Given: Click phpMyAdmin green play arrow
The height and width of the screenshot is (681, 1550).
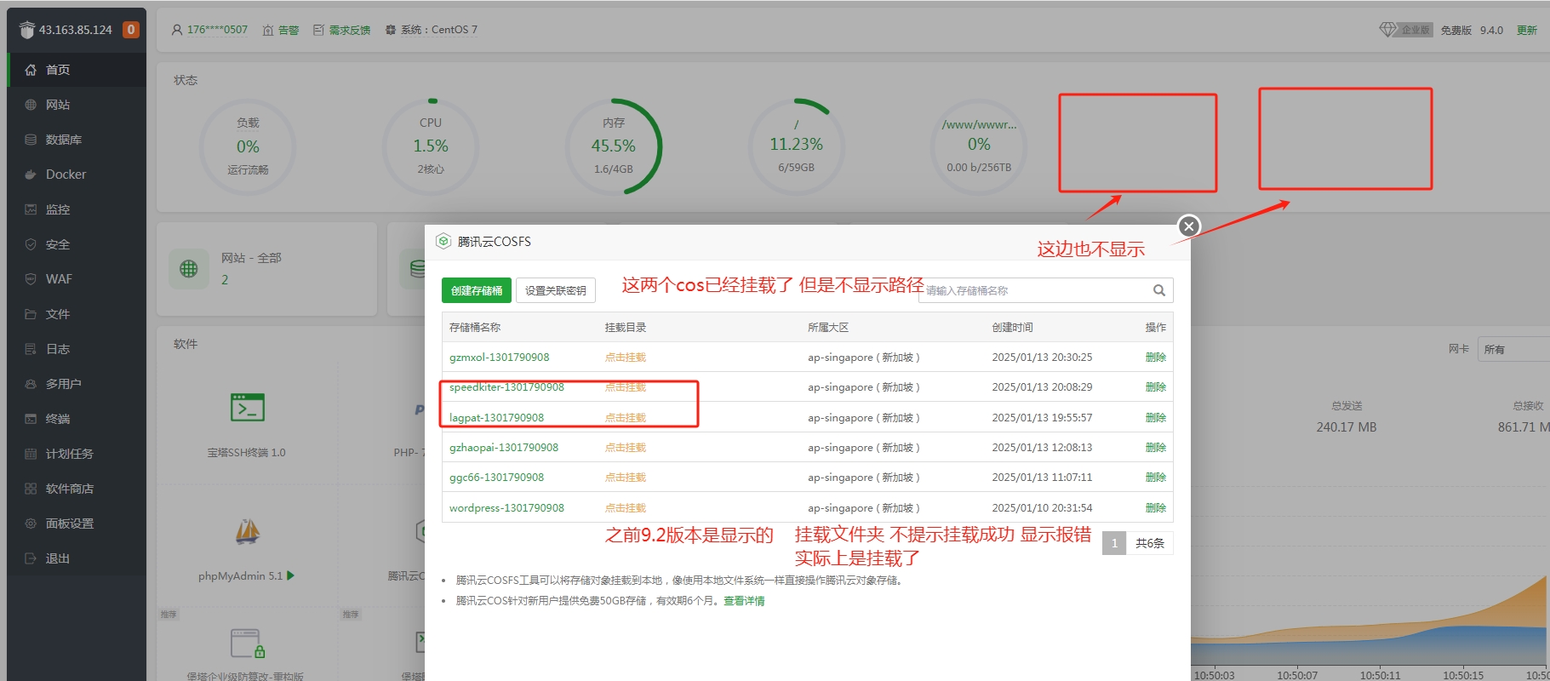Looking at the screenshot, I should (x=291, y=576).
